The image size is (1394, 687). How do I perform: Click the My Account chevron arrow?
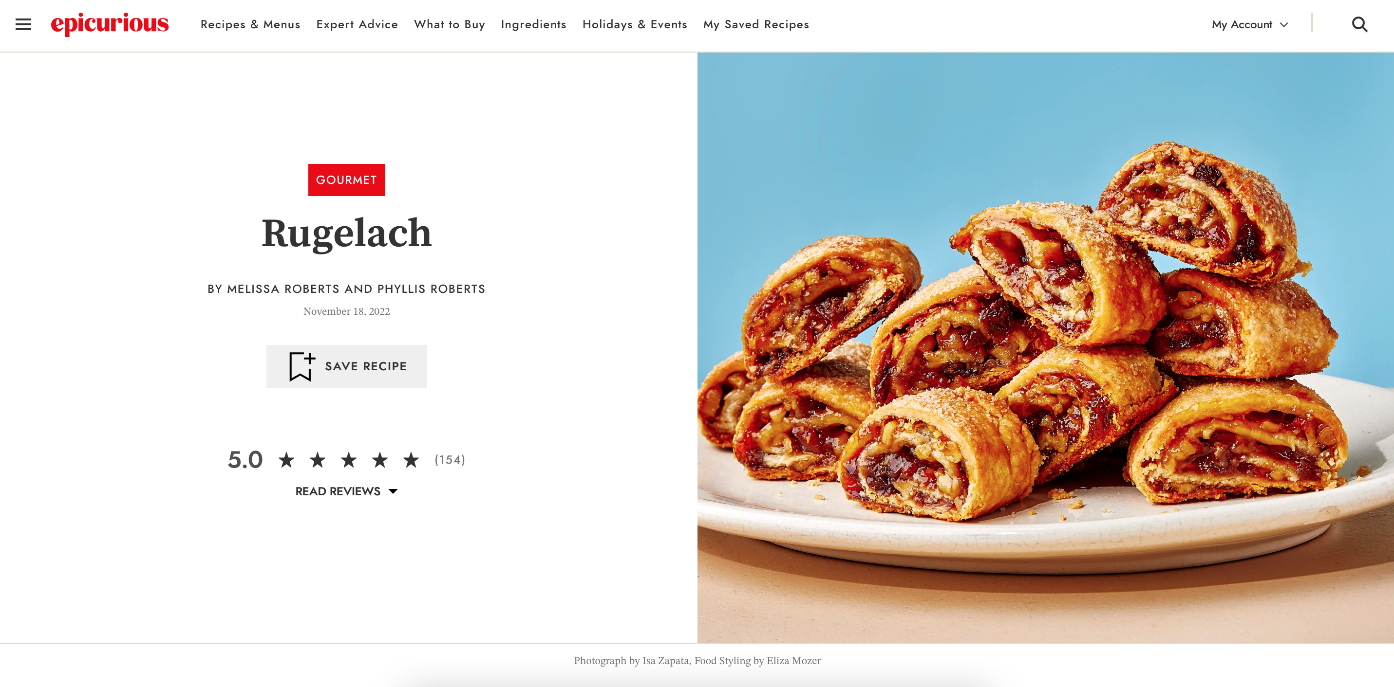[x=1284, y=25]
